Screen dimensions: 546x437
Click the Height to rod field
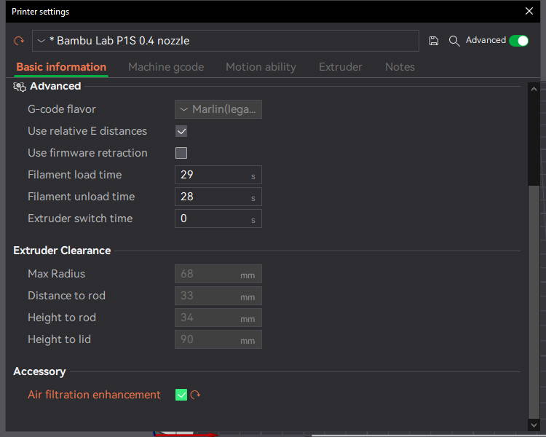click(218, 318)
